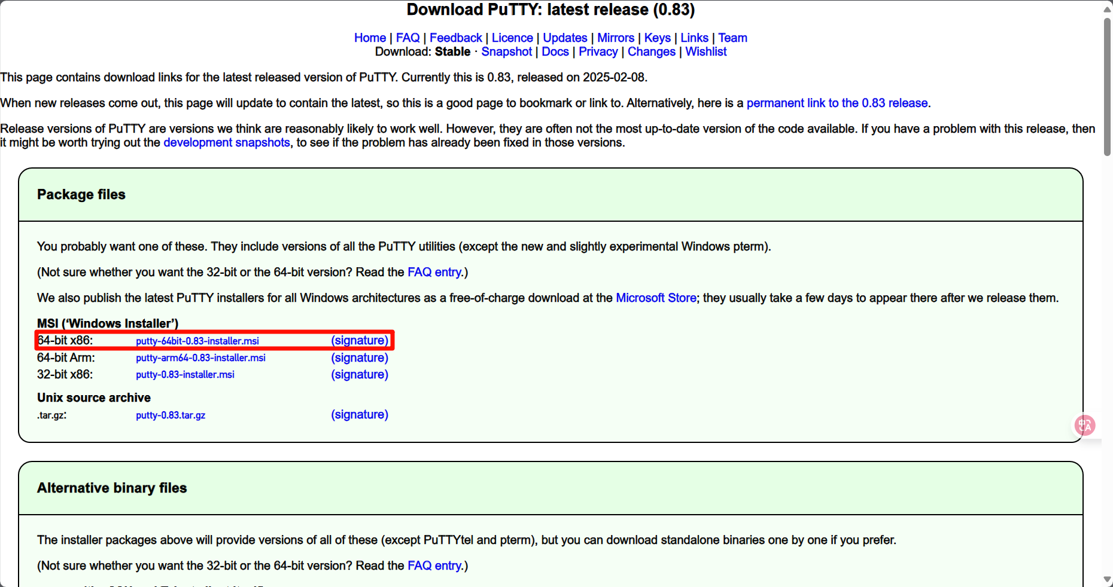Open the Wishlist link
The image size is (1113, 587).
pyautogui.click(x=705, y=51)
